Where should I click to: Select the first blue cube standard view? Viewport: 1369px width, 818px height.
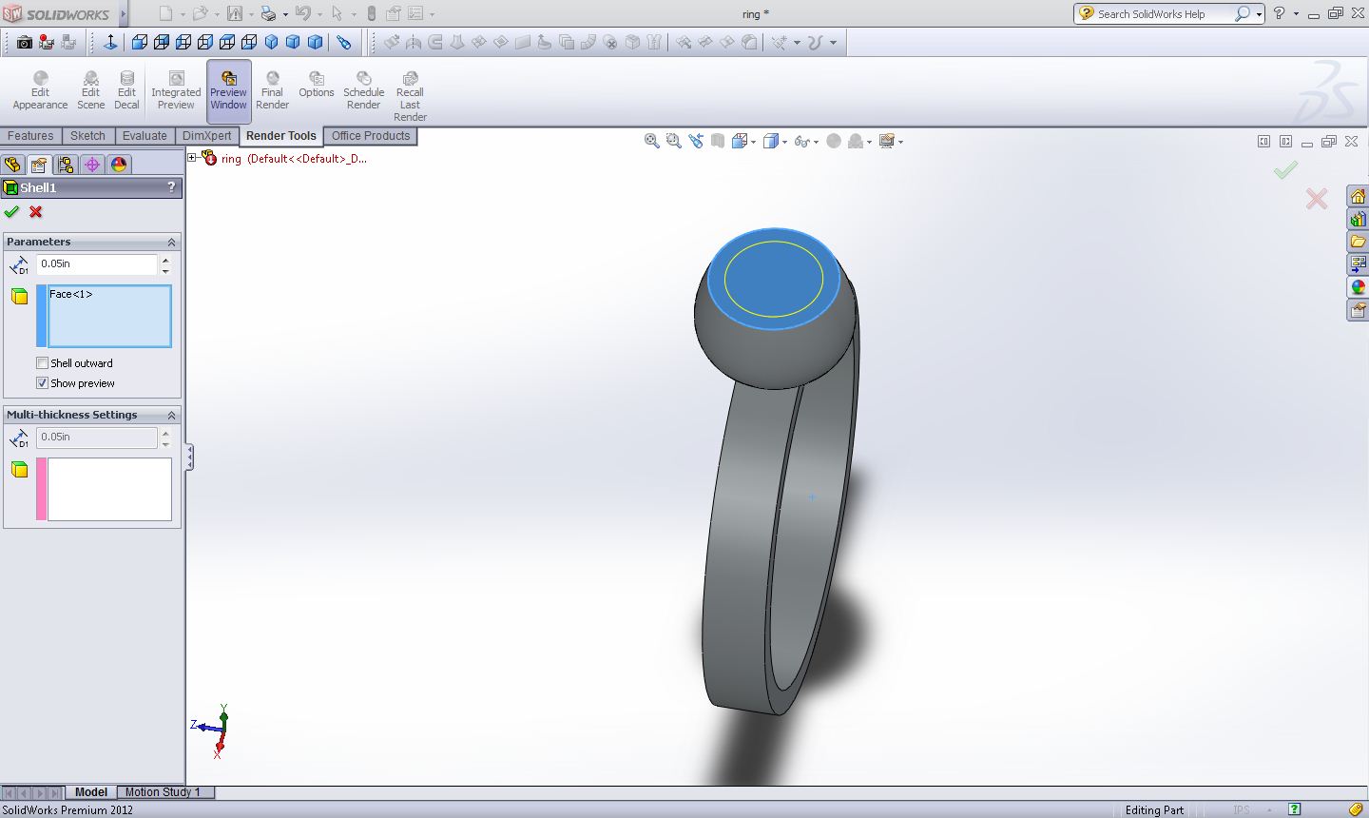pos(140,42)
